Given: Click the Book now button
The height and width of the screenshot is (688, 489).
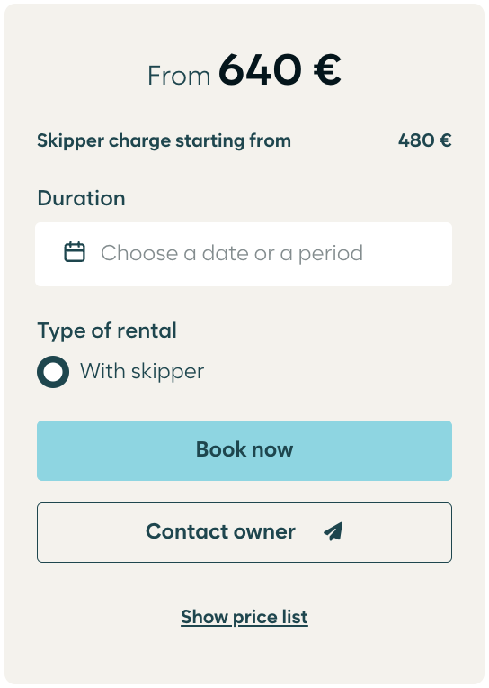Looking at the screenshot, I should coord(244,450).
